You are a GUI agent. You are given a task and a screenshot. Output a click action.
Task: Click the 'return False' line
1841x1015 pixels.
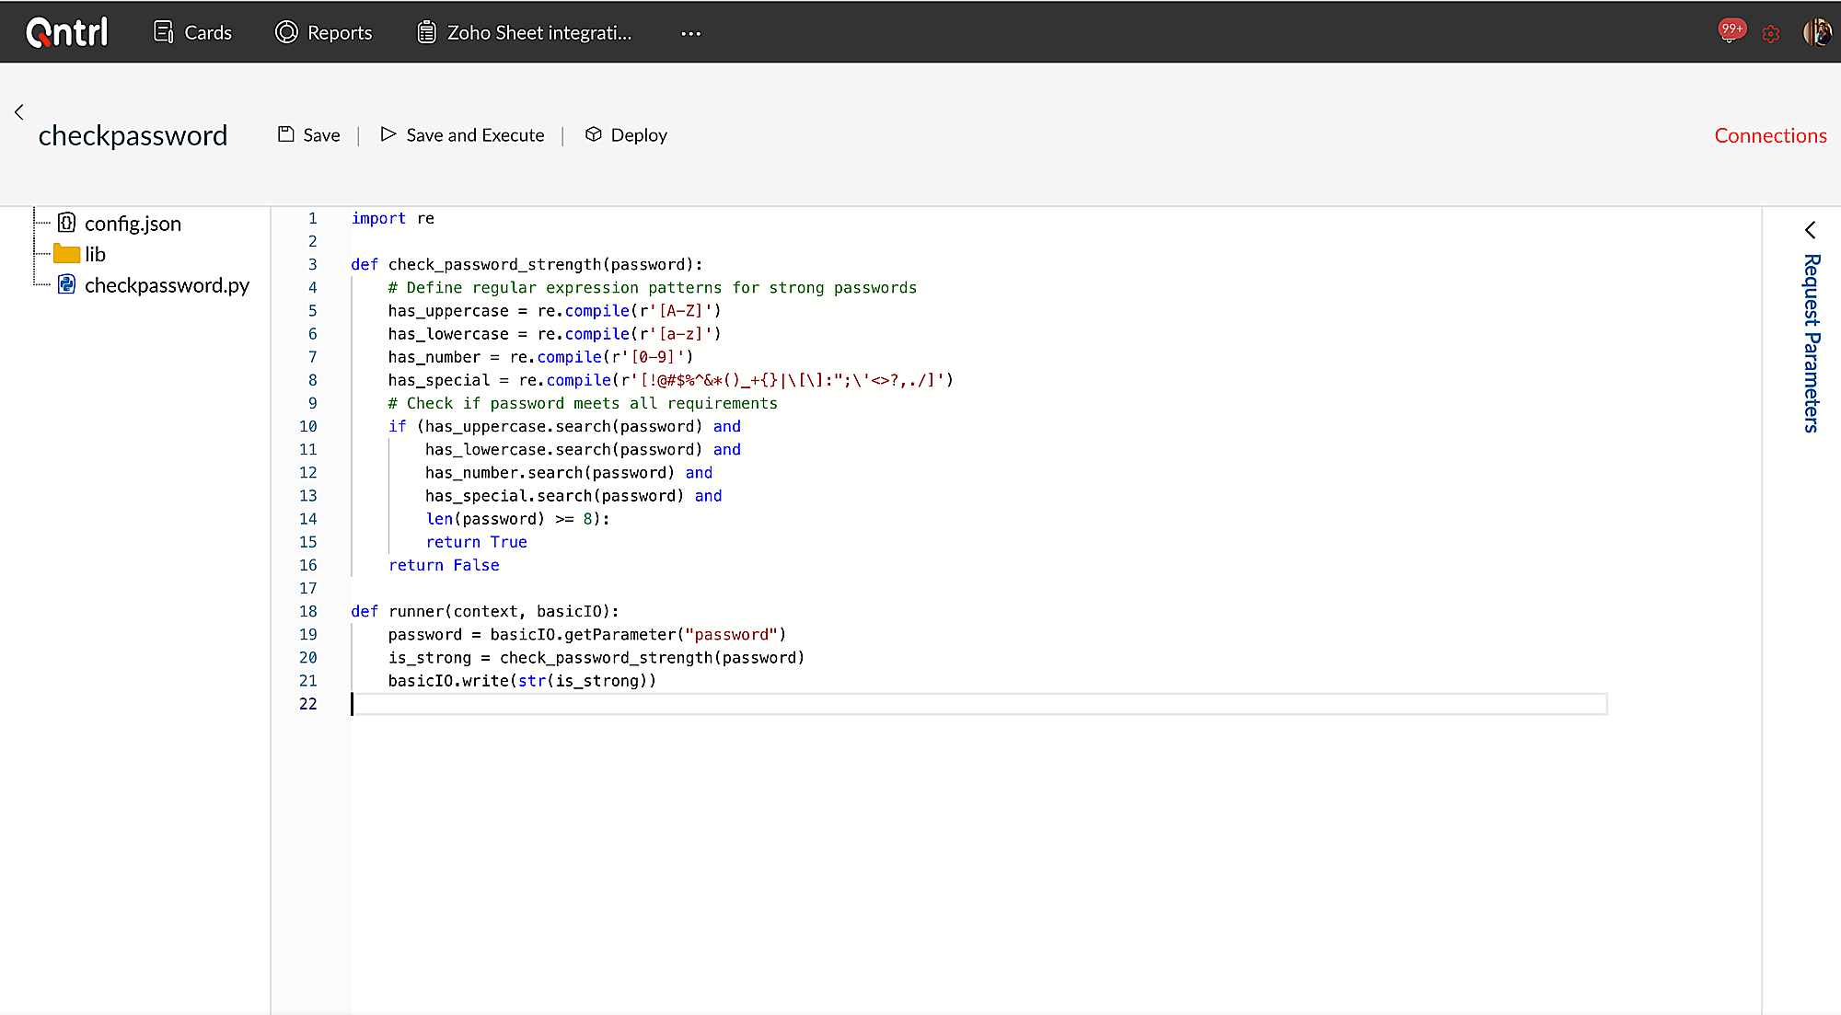[444, 565]
